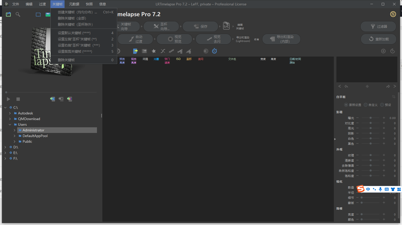Choose 删除关键帧 (全部) menu entry
This screenshot has height=225, width=402.
coord(84,18)
